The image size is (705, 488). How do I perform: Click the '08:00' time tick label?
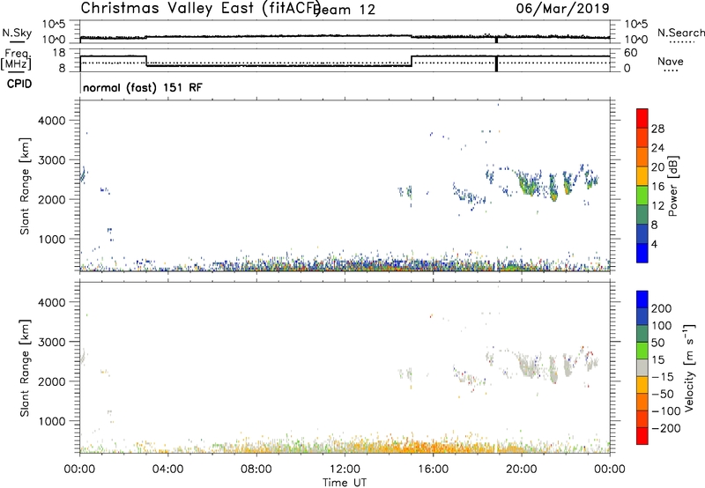pos(256,470)
